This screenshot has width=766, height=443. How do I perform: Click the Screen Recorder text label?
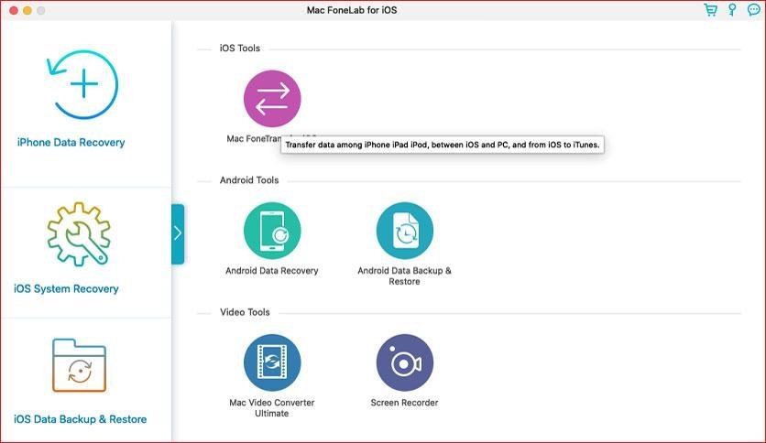(x=404, y=403)
